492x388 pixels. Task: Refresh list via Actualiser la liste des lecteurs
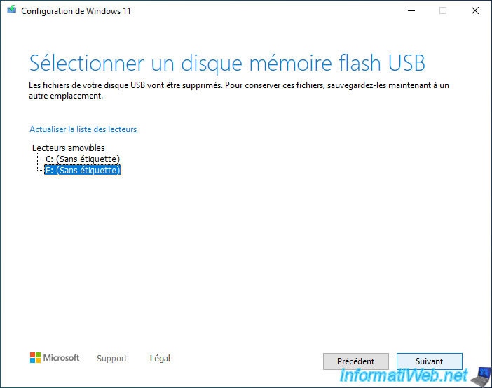coord(83,129)
